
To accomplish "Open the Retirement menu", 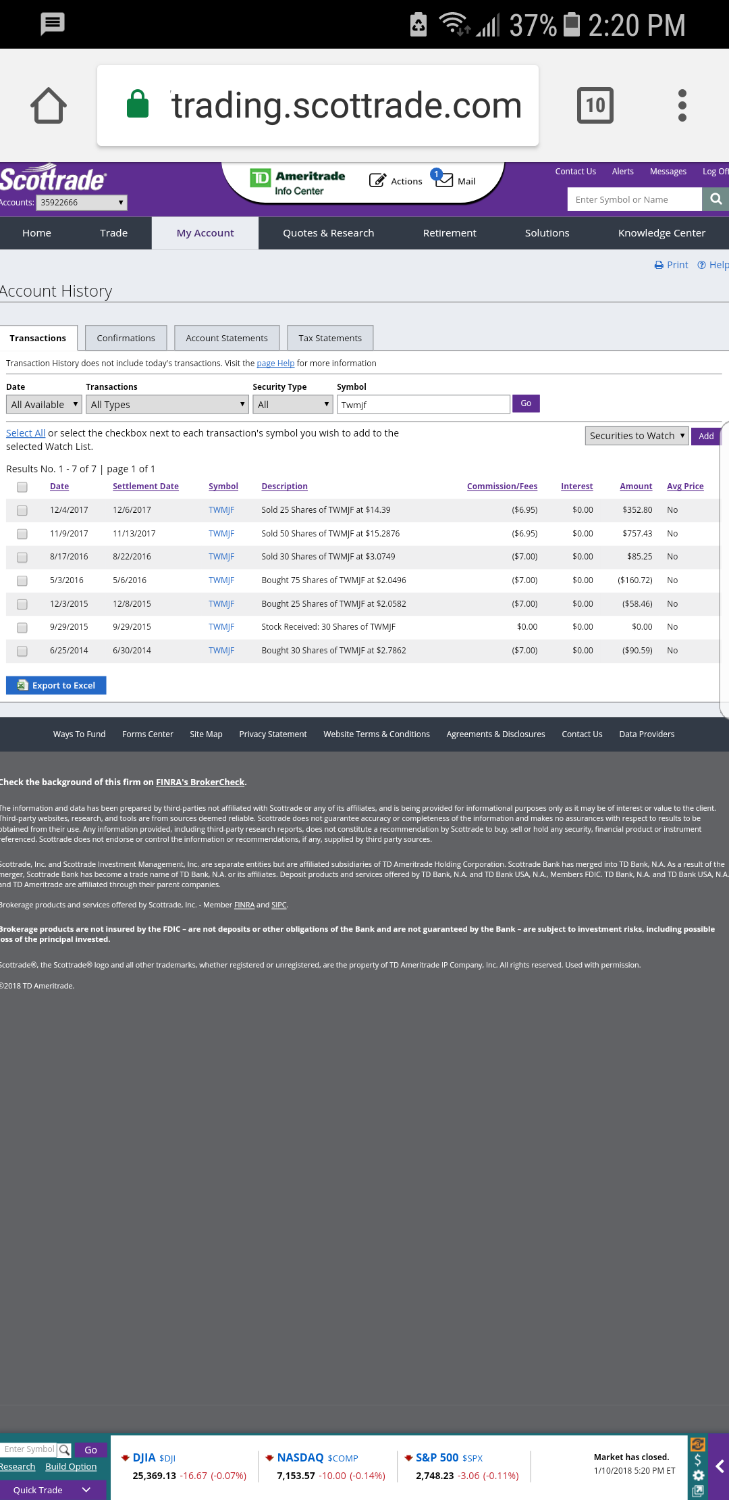I will tap(450, 233).
